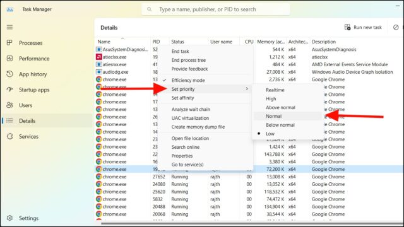Click the Users sidebar icon

[x=9, y=105]
